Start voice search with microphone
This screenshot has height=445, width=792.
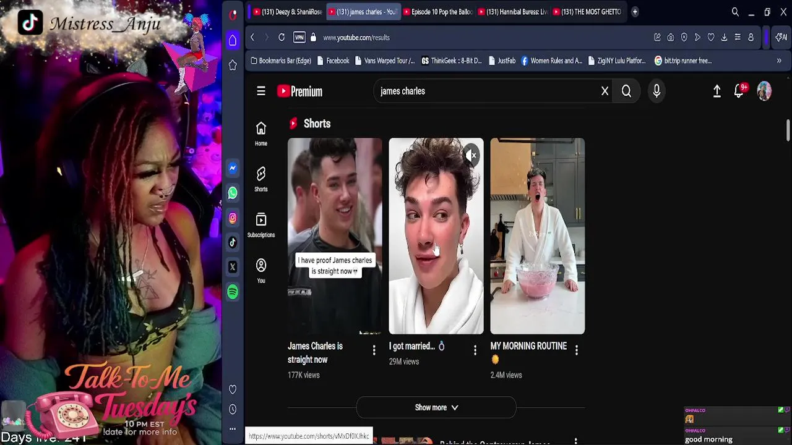coord(656,91)
